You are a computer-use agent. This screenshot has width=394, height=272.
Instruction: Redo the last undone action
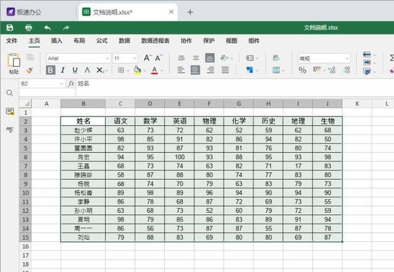[x=66, y=28]
